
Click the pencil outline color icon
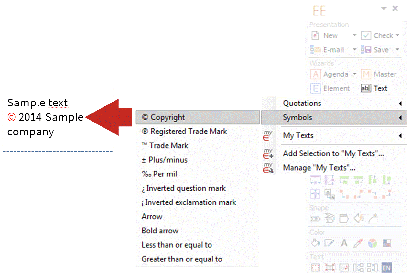point(330,243)
